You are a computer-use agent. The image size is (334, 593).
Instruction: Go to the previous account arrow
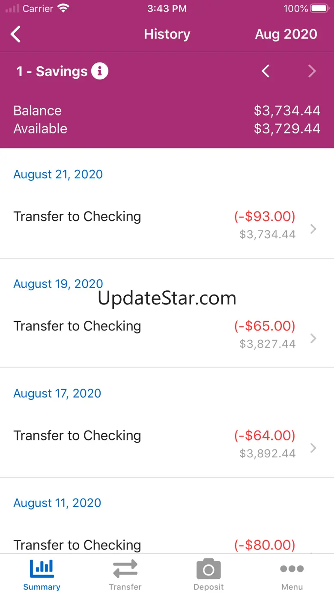(266, 71)
